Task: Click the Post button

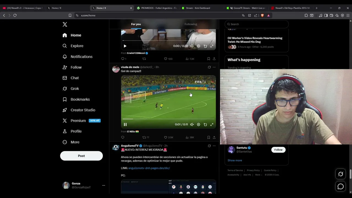Action: tap(81, 156)
